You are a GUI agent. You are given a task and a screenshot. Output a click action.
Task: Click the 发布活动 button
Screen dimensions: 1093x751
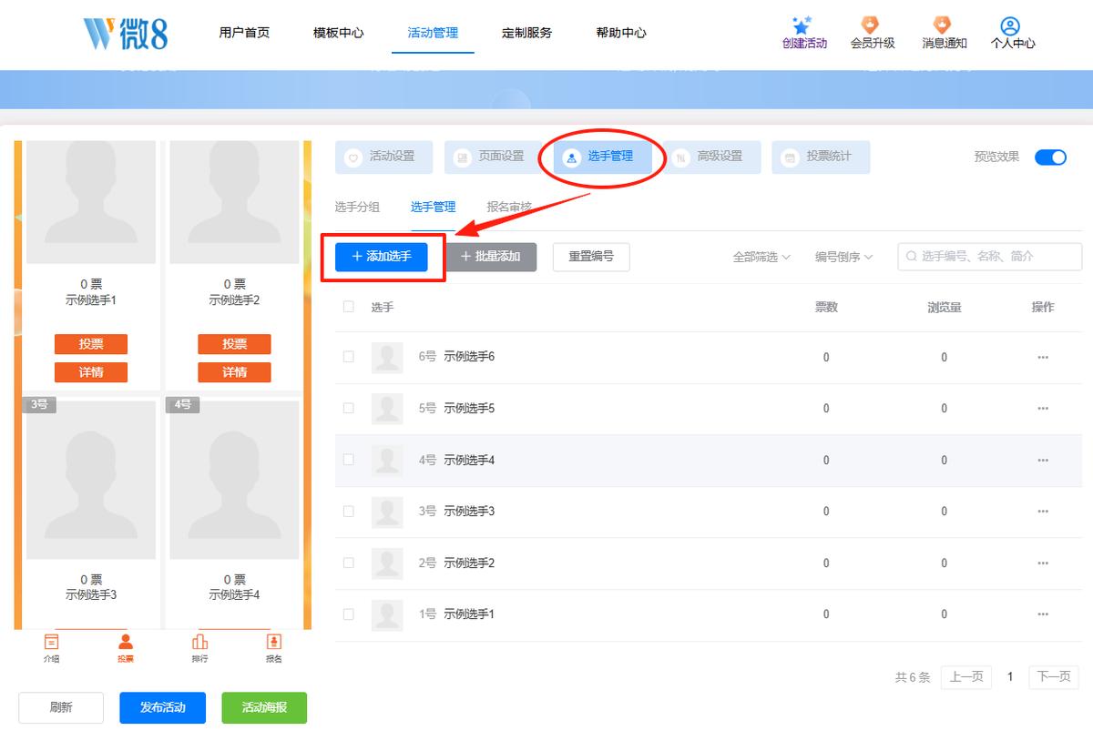(162, 707)
